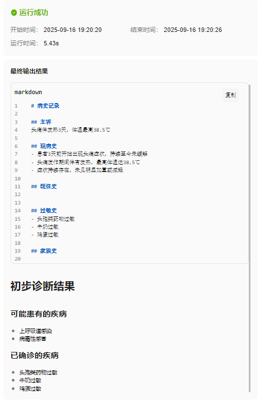This screenshot has width=260, height=413.
Task: Click line number 20 in code block
Action: [x=17, y=259]
